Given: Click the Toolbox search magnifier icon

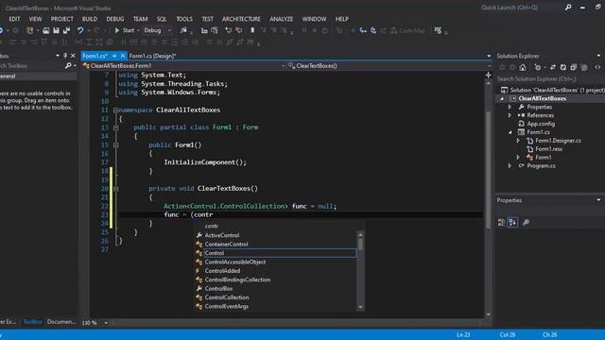Looking at the screenshot, I should coord(68,66).
